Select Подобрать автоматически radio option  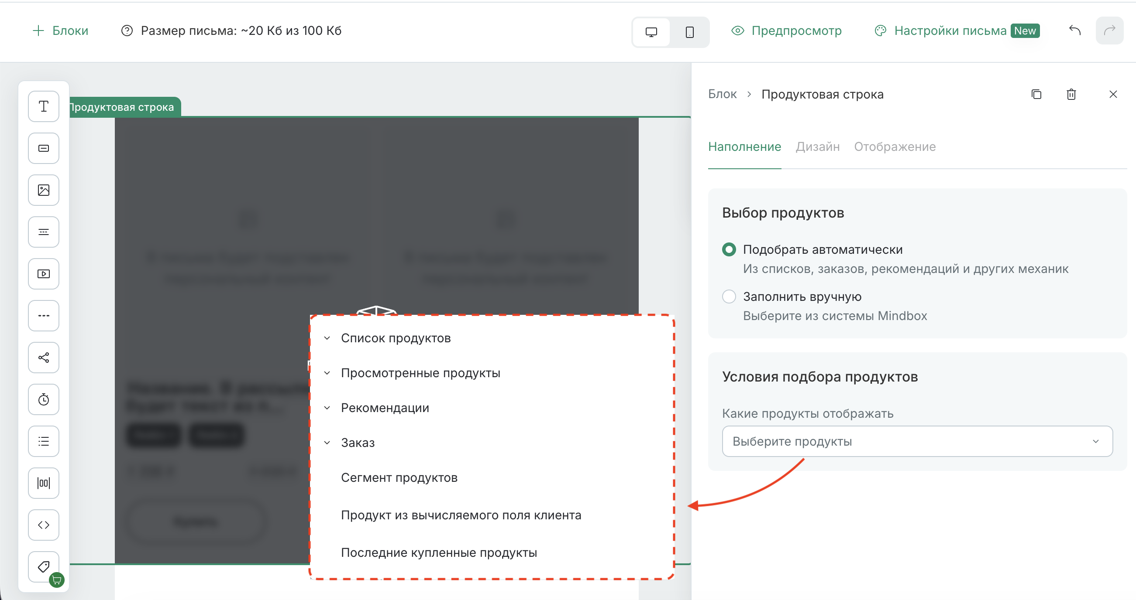[729, 249]
